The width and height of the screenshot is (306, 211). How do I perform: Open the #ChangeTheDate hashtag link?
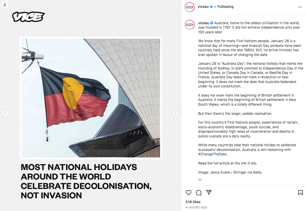[212, 154]
